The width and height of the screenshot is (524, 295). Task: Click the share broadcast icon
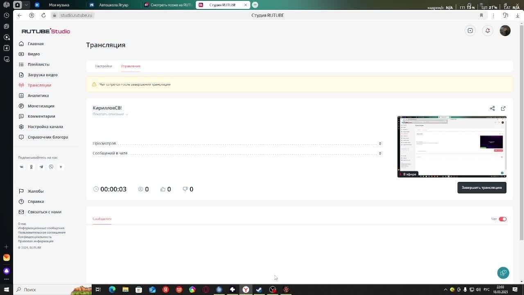(x=492, y=109)
